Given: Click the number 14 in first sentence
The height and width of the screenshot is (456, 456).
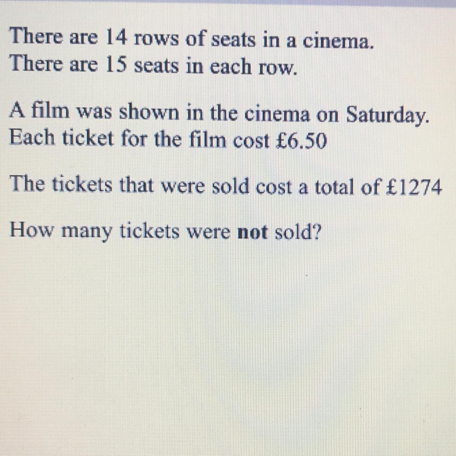Looking at the screenshot, I should tap(116, 38).
